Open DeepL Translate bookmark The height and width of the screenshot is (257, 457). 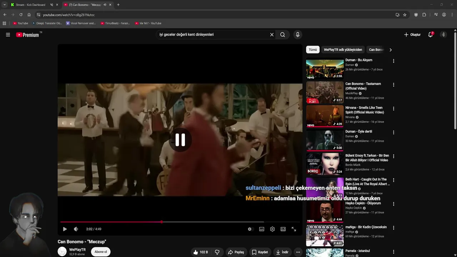(x=47, y=23)
